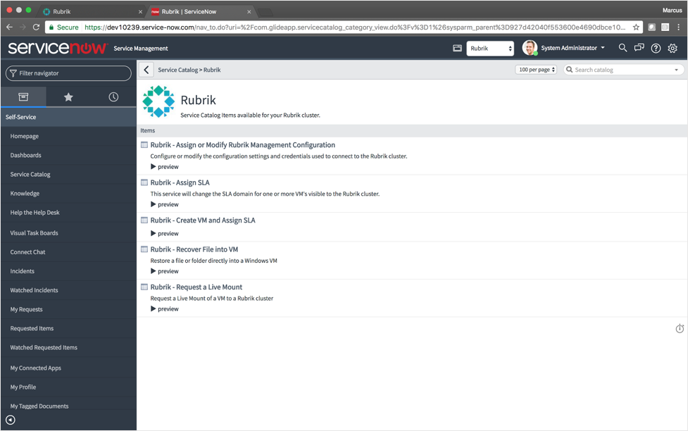Viewport: 688px width, 431px height.
Task: Open Dashboards in the navigator
Action: pos(26,156)
